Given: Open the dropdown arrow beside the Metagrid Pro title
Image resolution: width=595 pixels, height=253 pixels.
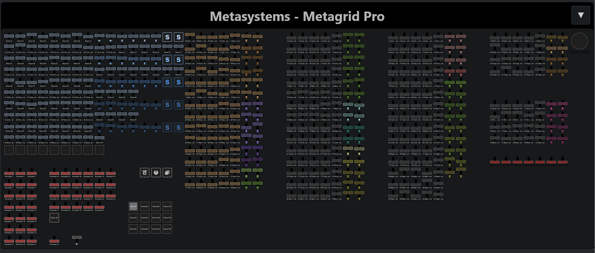Looking at the screenshot, I should (581, 15).
